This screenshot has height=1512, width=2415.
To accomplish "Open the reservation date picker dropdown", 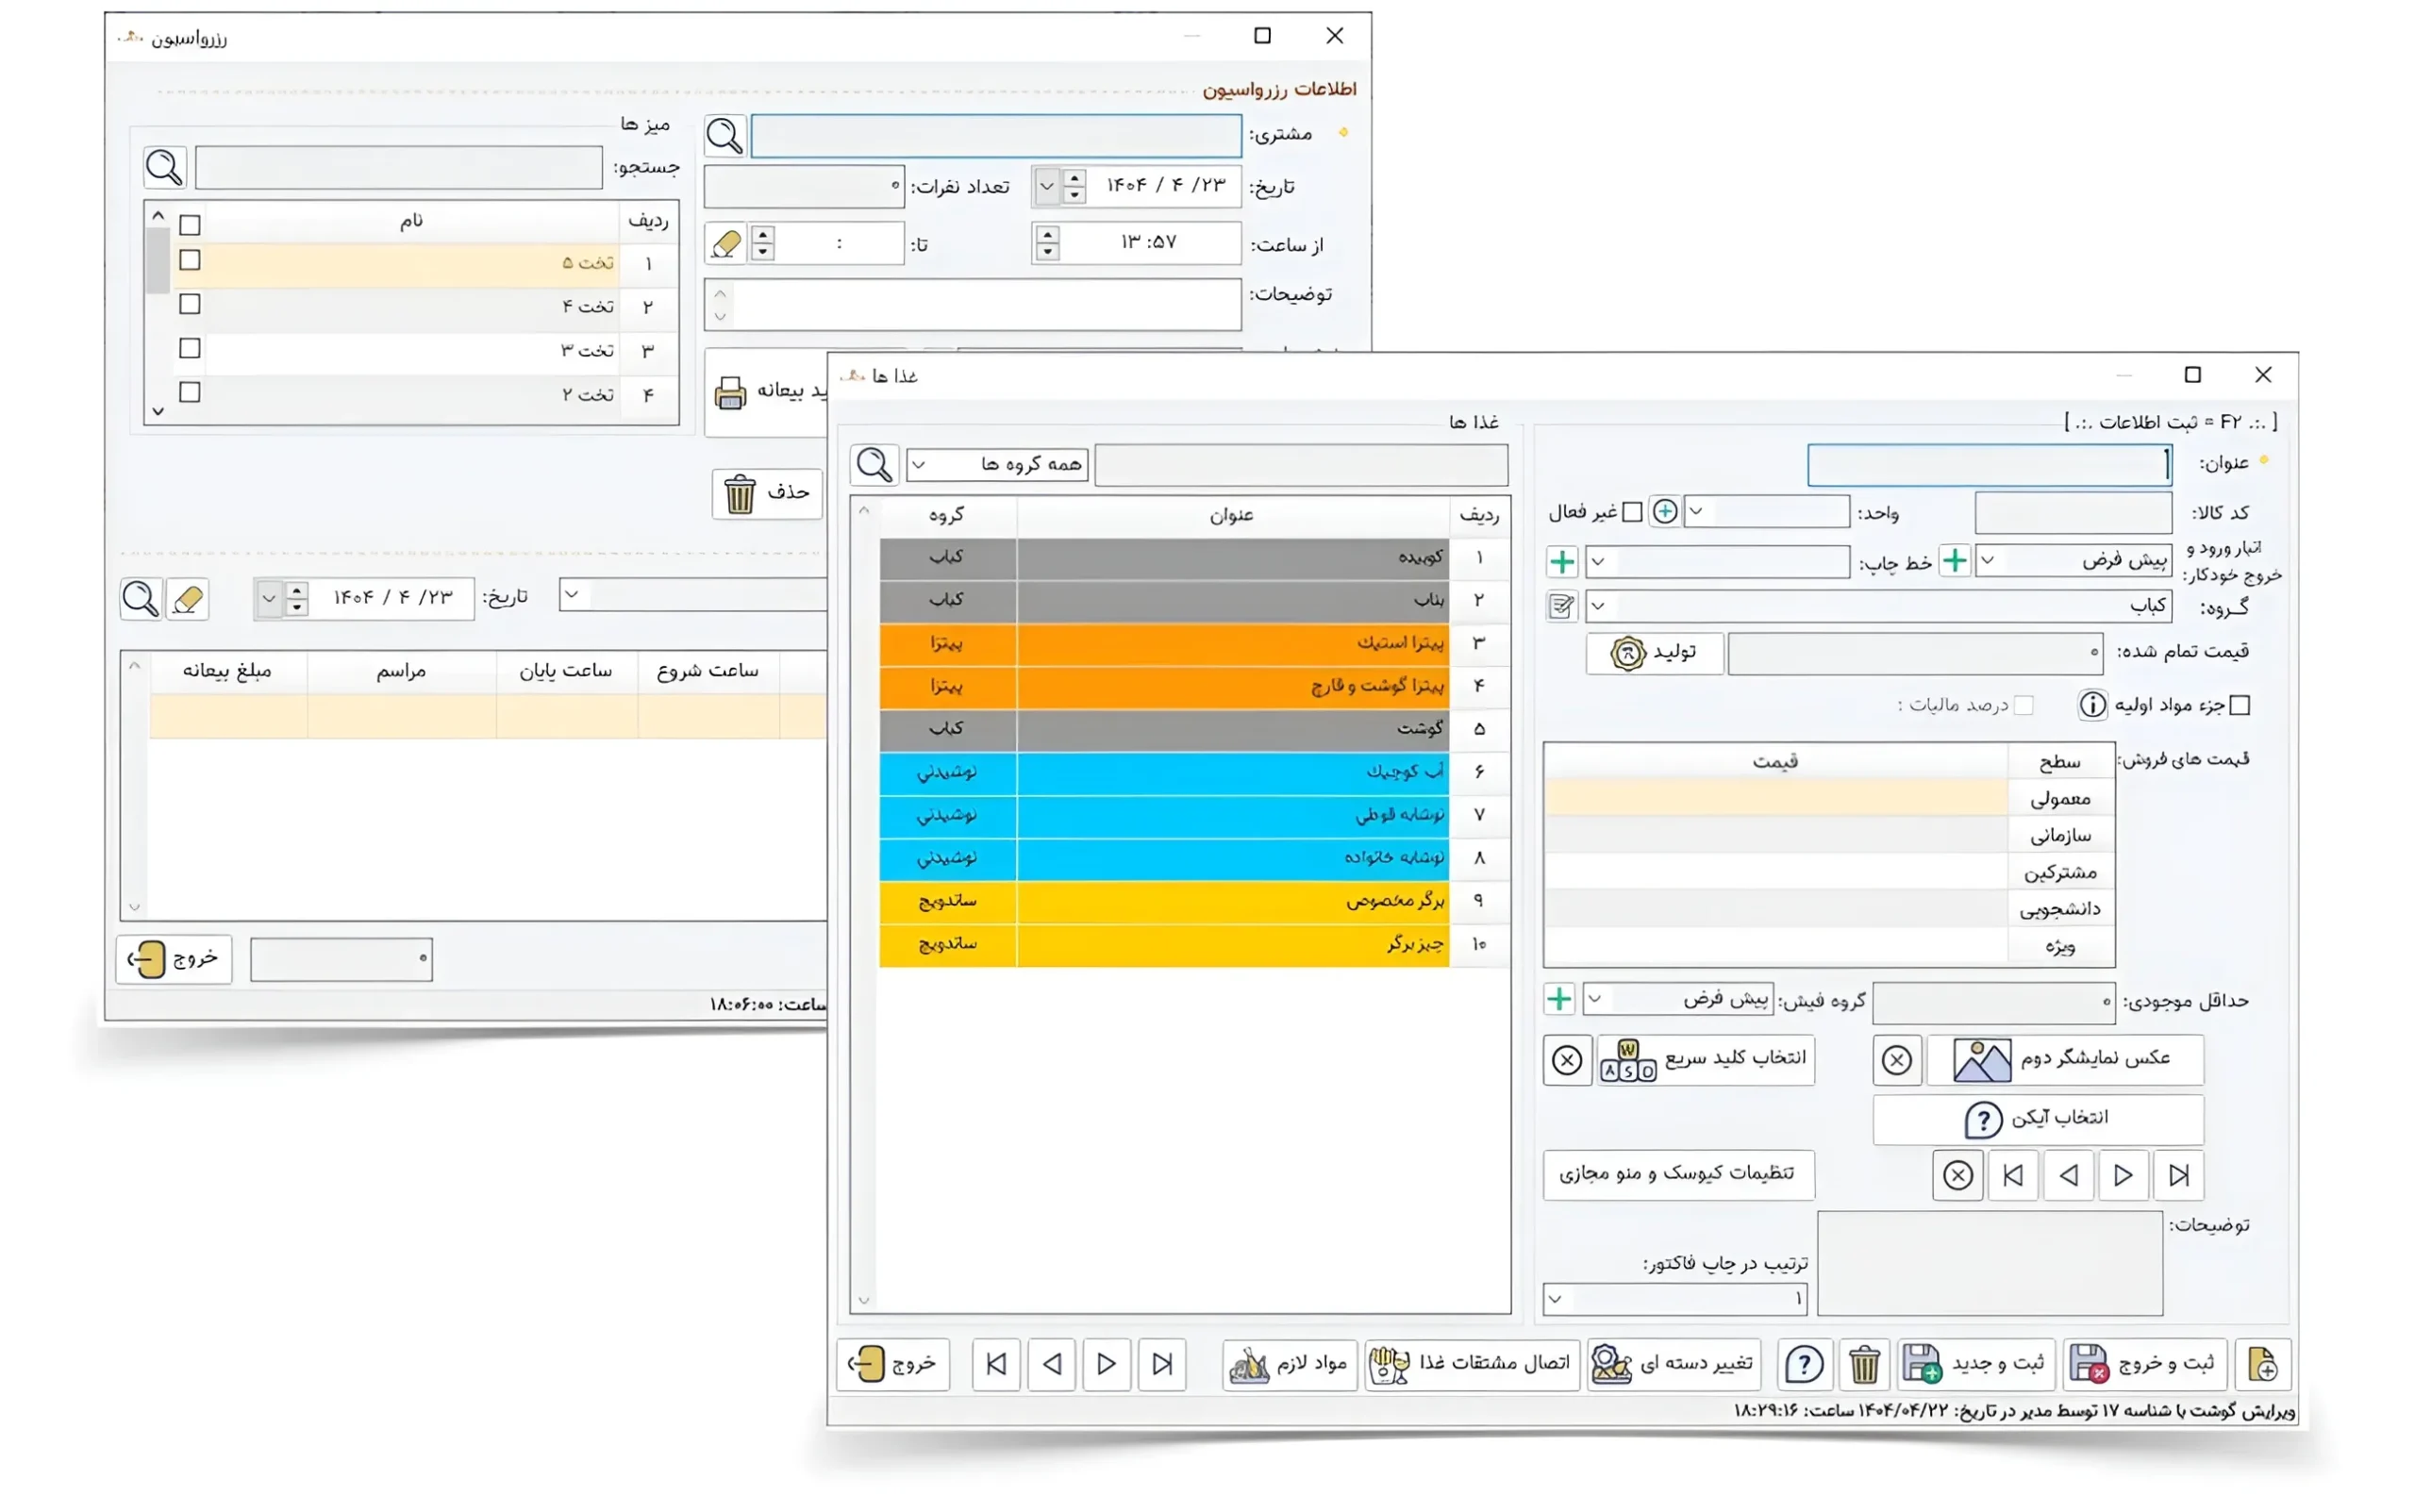I will [1046, 186].
